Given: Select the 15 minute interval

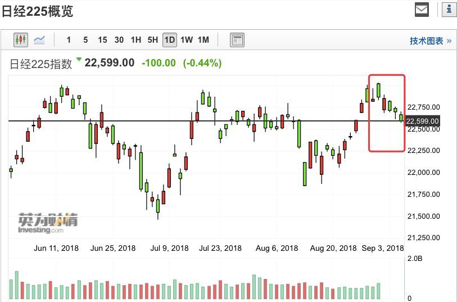Looking at the screenshot, I should click(102, 40).
